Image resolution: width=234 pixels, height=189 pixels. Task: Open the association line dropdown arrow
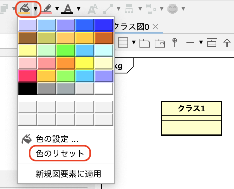201,42
